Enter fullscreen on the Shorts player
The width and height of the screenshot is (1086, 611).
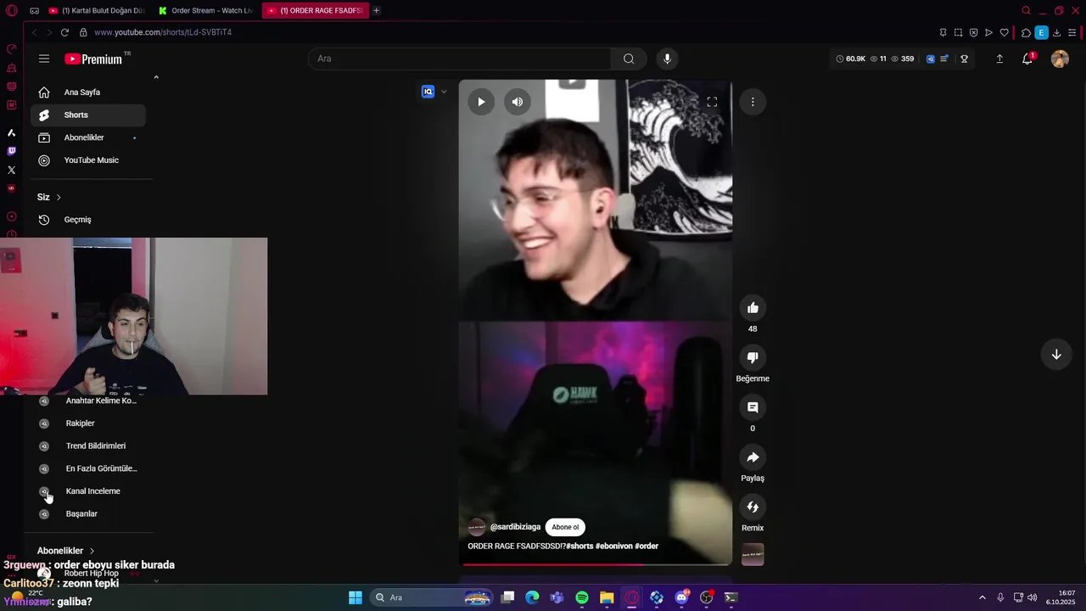pyautogui.click(x=712, y=102)
